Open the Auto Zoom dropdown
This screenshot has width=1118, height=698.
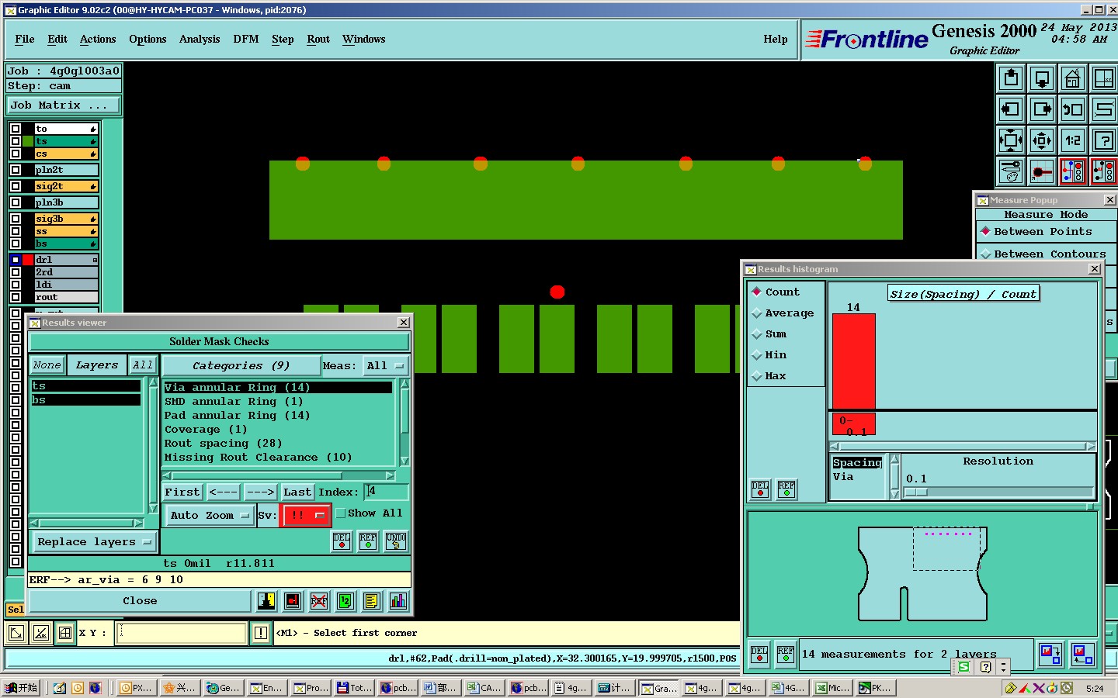pyautogui.click(x=210, y=515)
